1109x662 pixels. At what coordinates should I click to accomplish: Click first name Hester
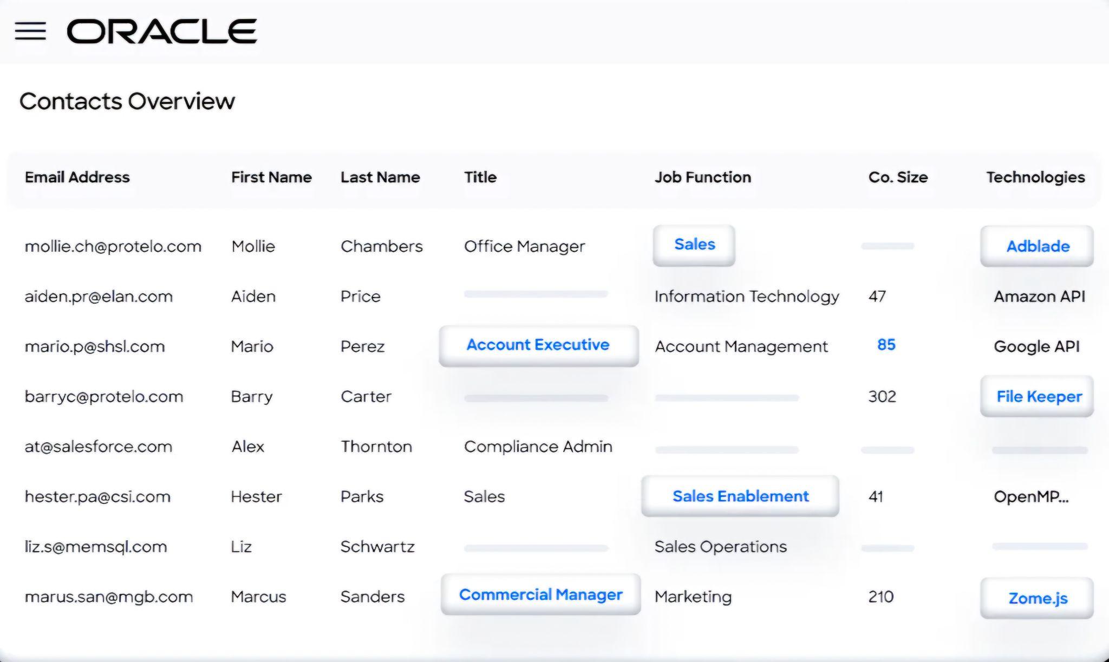pyautogui.click(x=257, y=497)
